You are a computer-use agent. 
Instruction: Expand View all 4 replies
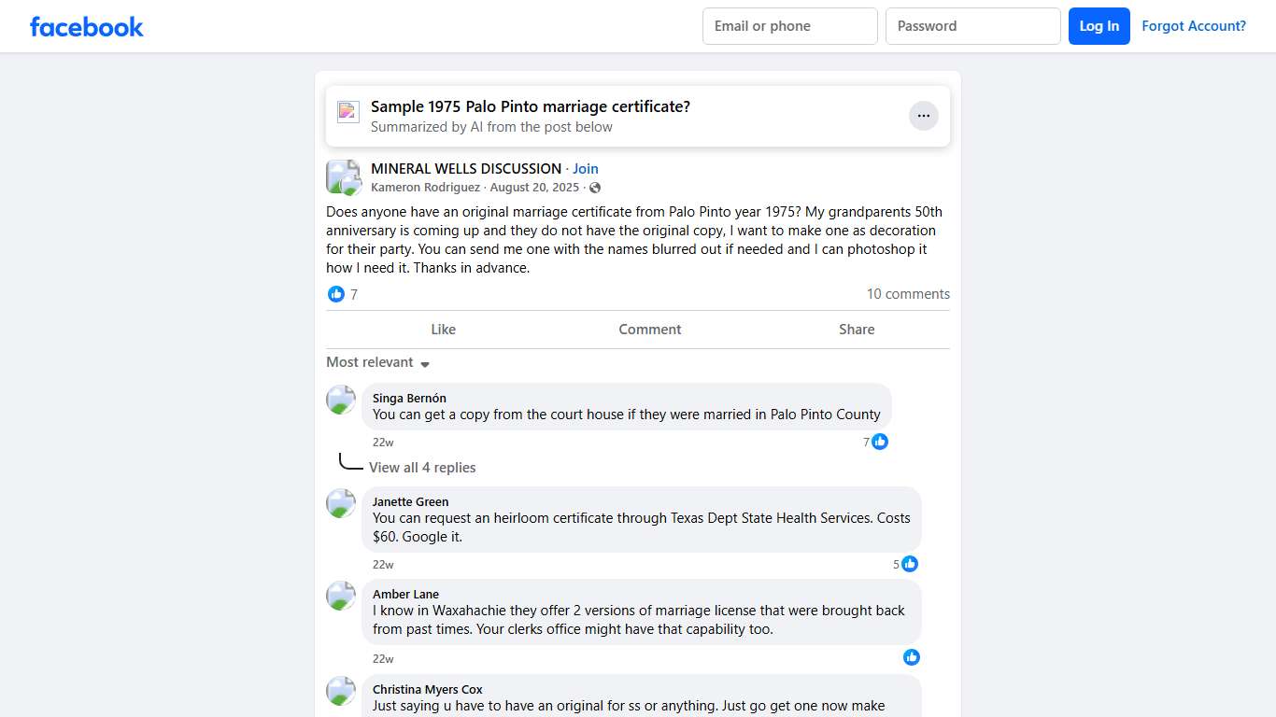(422, 468)
